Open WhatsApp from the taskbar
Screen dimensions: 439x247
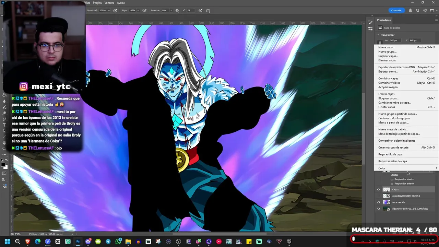click(118, 242)
